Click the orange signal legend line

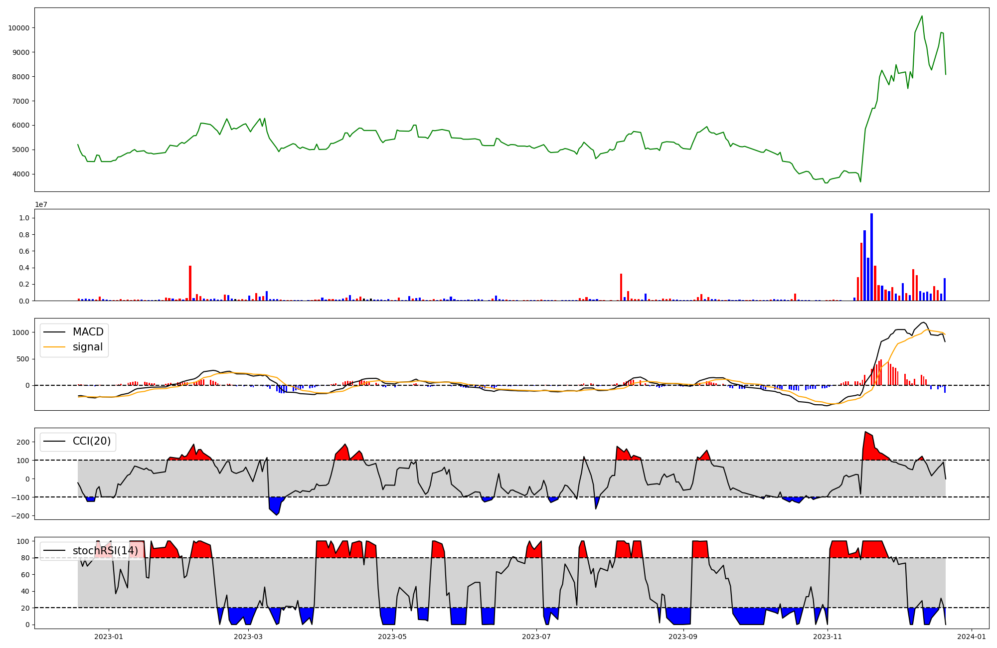(x=54, y=347)
